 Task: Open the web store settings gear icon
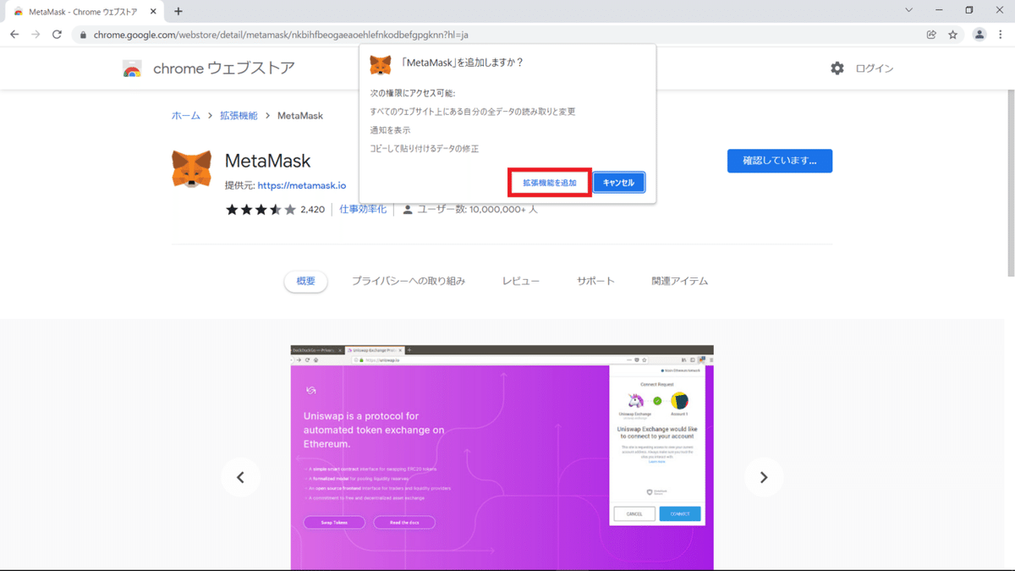837,69
